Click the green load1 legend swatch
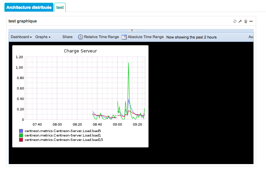 coord(21,135)
